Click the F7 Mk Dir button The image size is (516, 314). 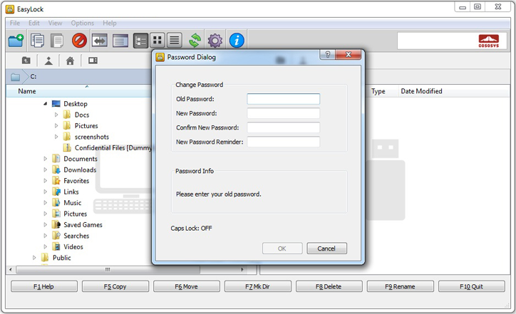point(258,286)
